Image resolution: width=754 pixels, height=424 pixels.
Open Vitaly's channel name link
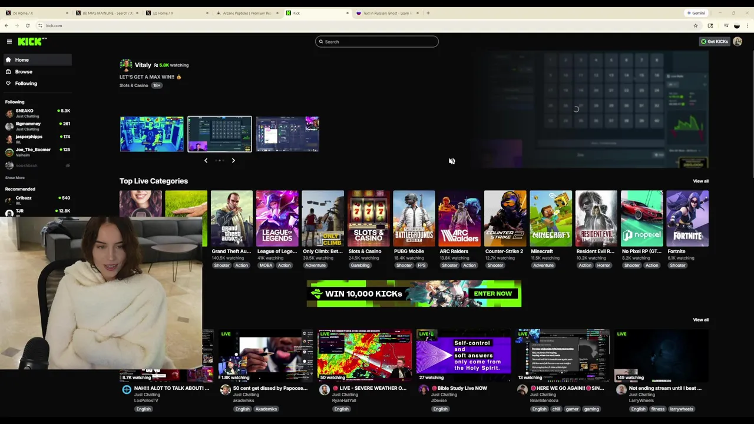143,65
